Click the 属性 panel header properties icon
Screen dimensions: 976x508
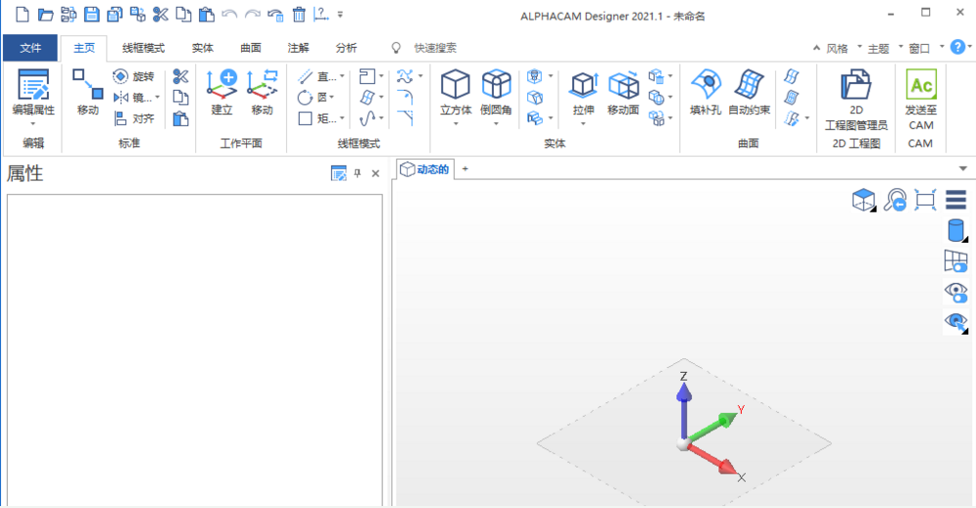(339, 173)
